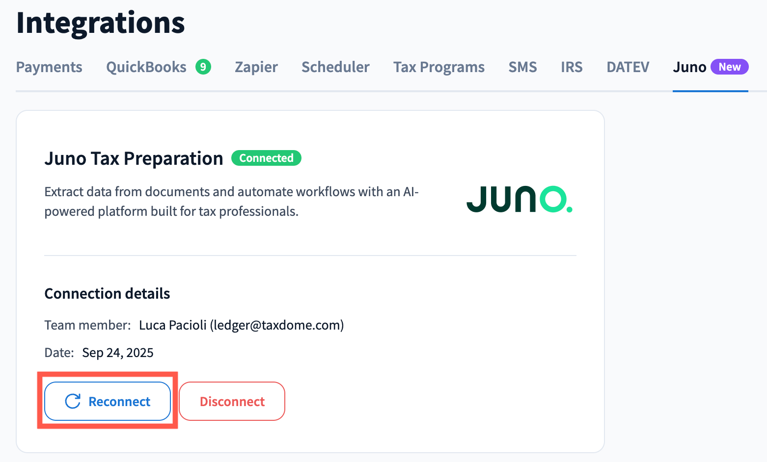This screenshot has width=767, height=462.
Task: Open the DATEV tab
Action: pyautogui.click(x=628, y=67)
